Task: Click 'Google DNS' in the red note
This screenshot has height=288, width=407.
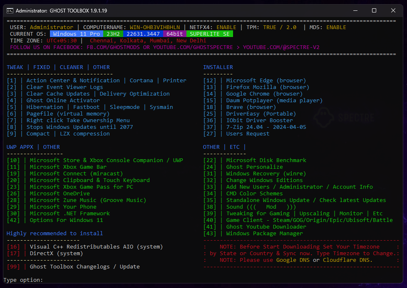Action: pos(293,260)
